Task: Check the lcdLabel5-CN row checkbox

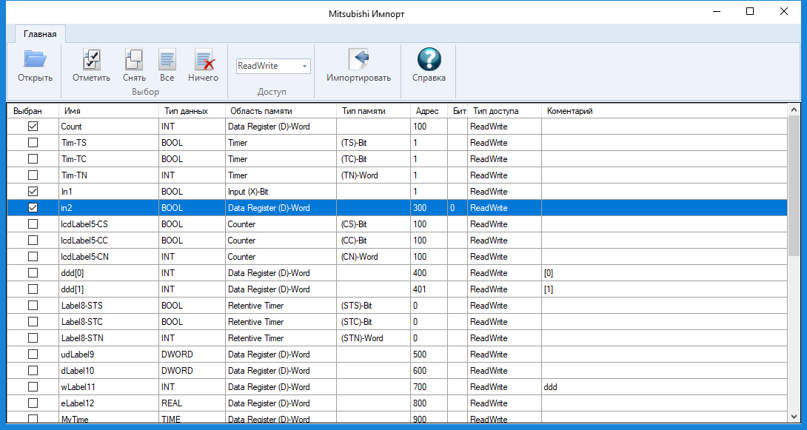Action: click(33, 257)
